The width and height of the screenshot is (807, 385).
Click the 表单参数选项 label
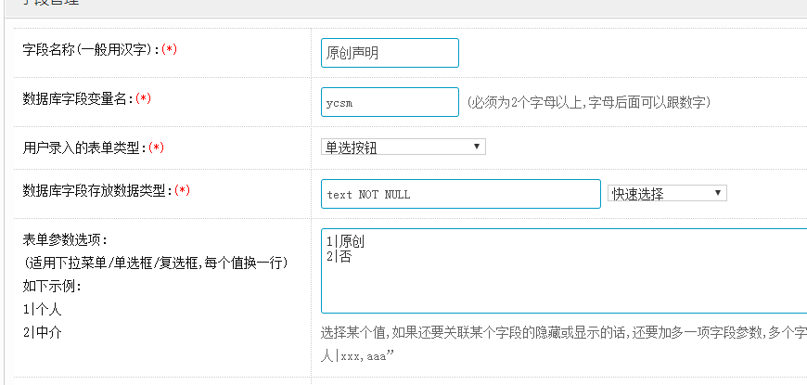pos(65,240)
